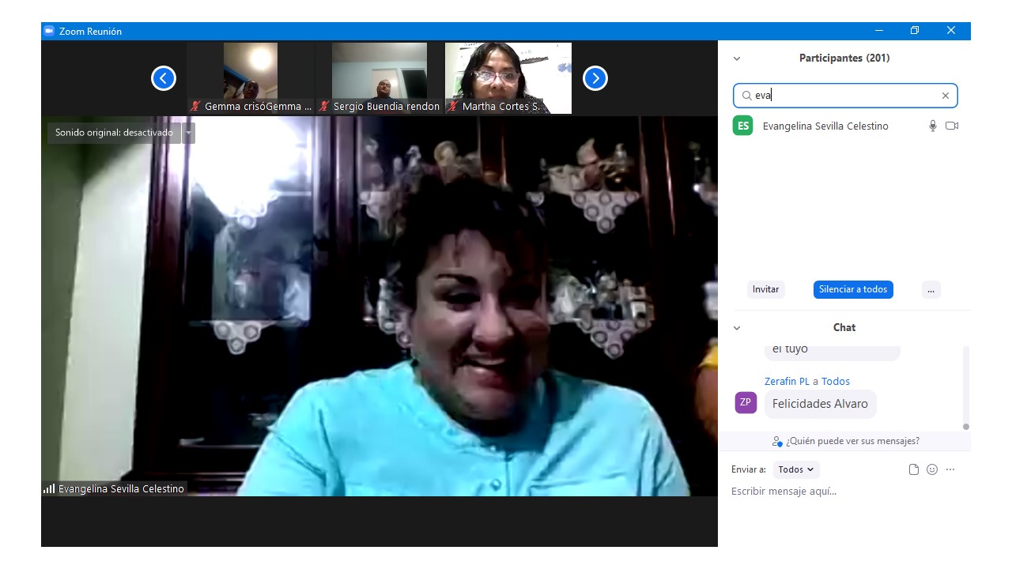Click the Felicidades Alvaro chat message
The image size is (1012, 569).
pyautogui.click(x=820, y=403)
